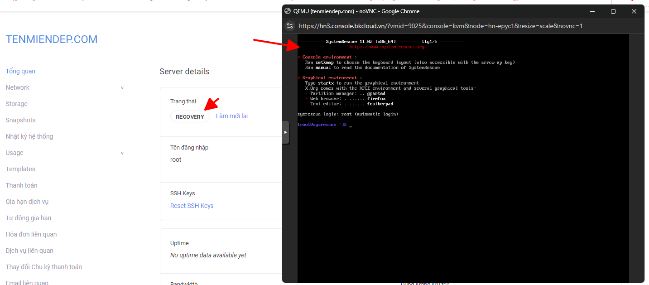Click the globe icon in QEMU window title
Image resolution: width=649 pixels, height=285 pixels.
(288, 11)
